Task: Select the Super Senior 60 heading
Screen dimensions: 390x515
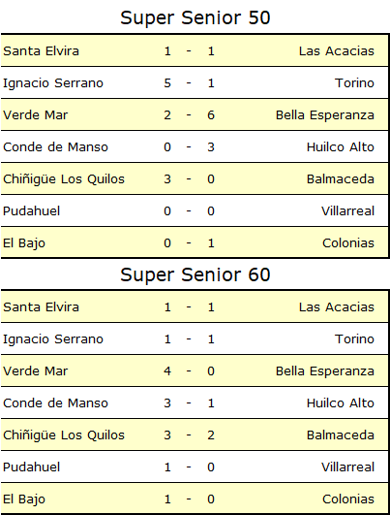Action: click(195, 274)
